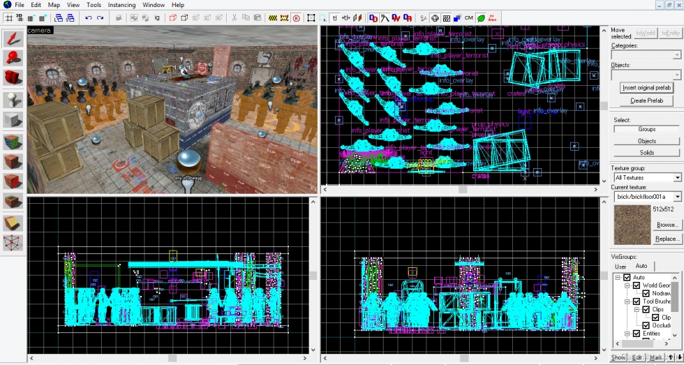Open the Tools menu
The width and height of the screenshot is (684, 365).
(x=94, y=5)
